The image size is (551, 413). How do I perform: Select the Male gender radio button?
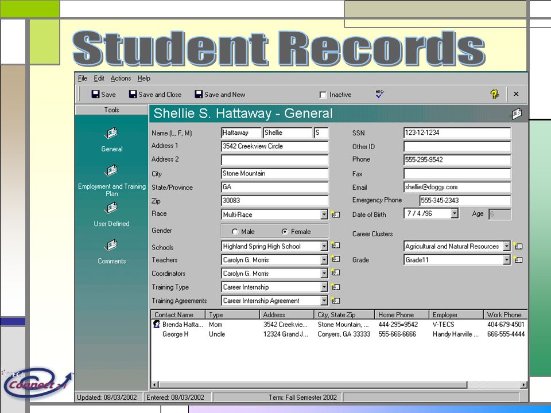point(235,232)
